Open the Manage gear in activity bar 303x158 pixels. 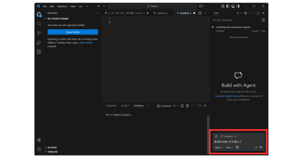[x=39, y=149]
